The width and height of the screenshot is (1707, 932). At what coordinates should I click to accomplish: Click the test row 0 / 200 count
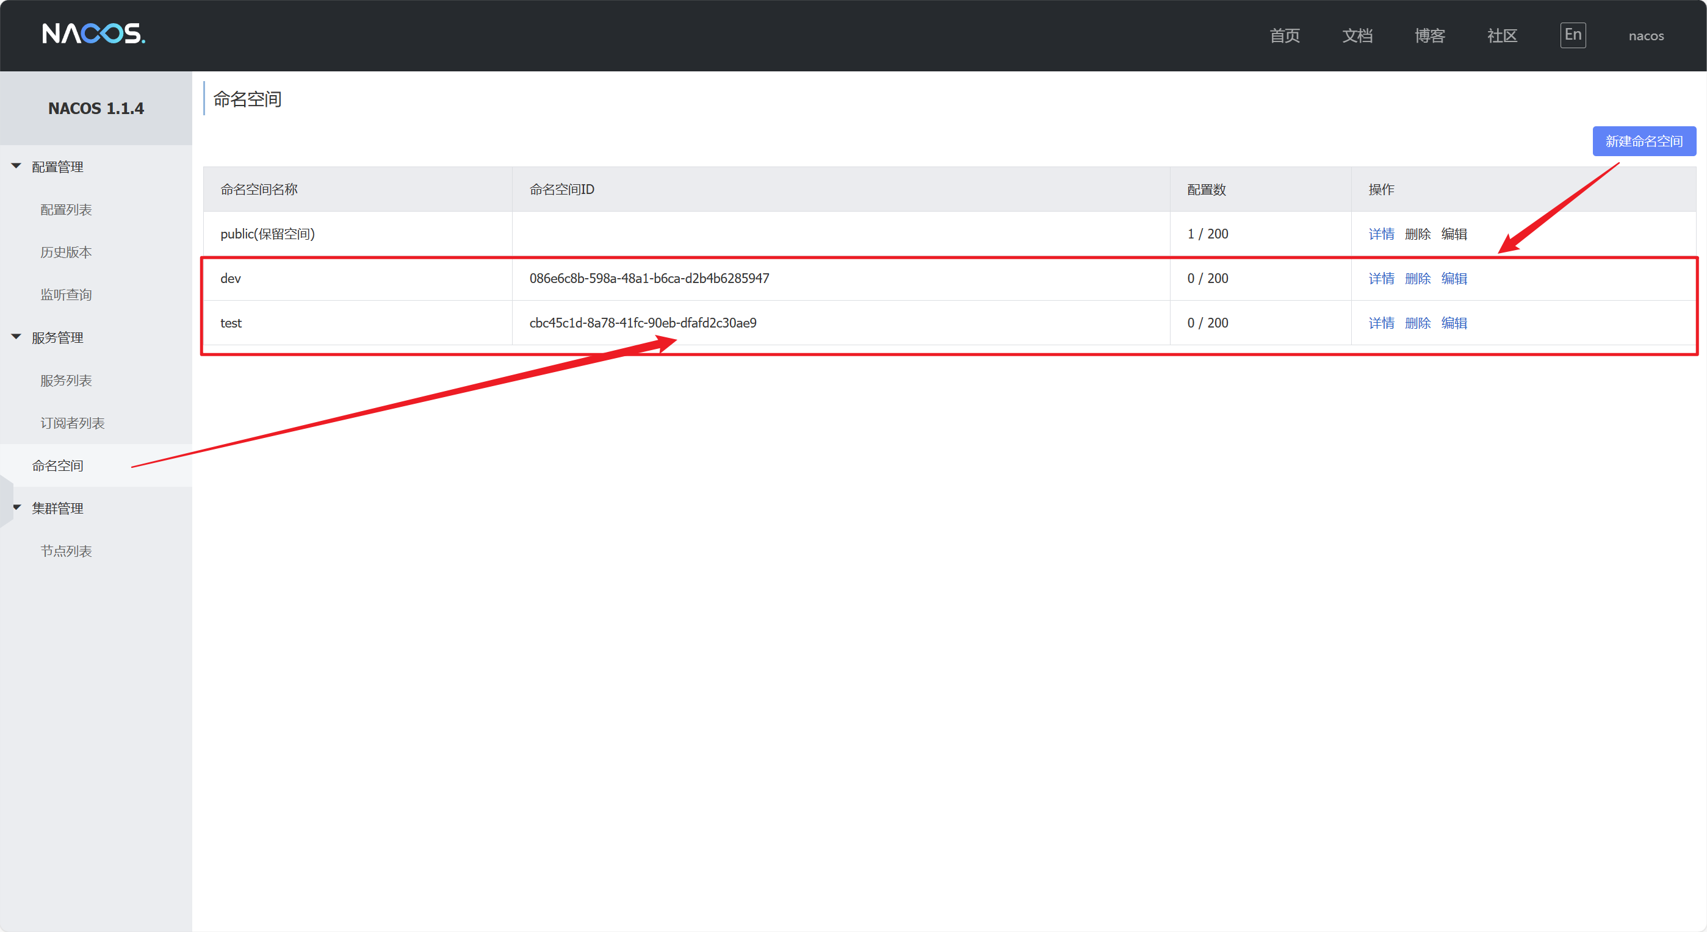click(1207, 323)
